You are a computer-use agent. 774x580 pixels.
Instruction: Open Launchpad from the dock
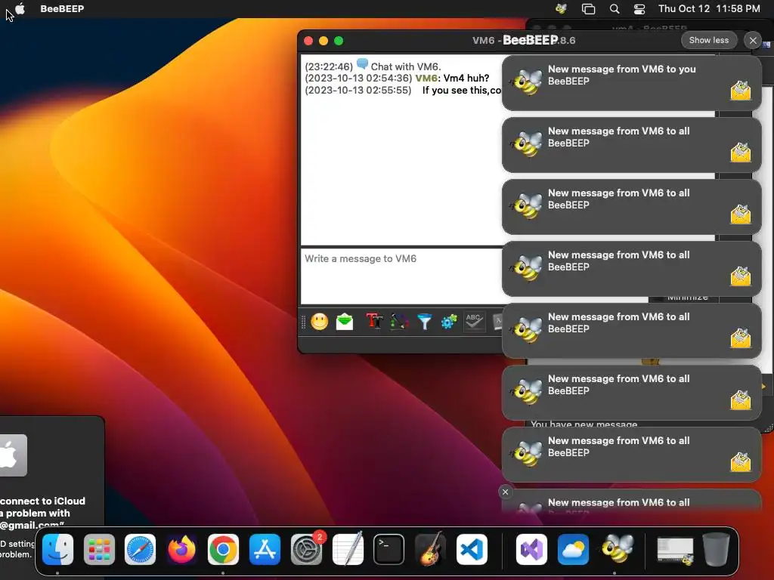[99, 550]
